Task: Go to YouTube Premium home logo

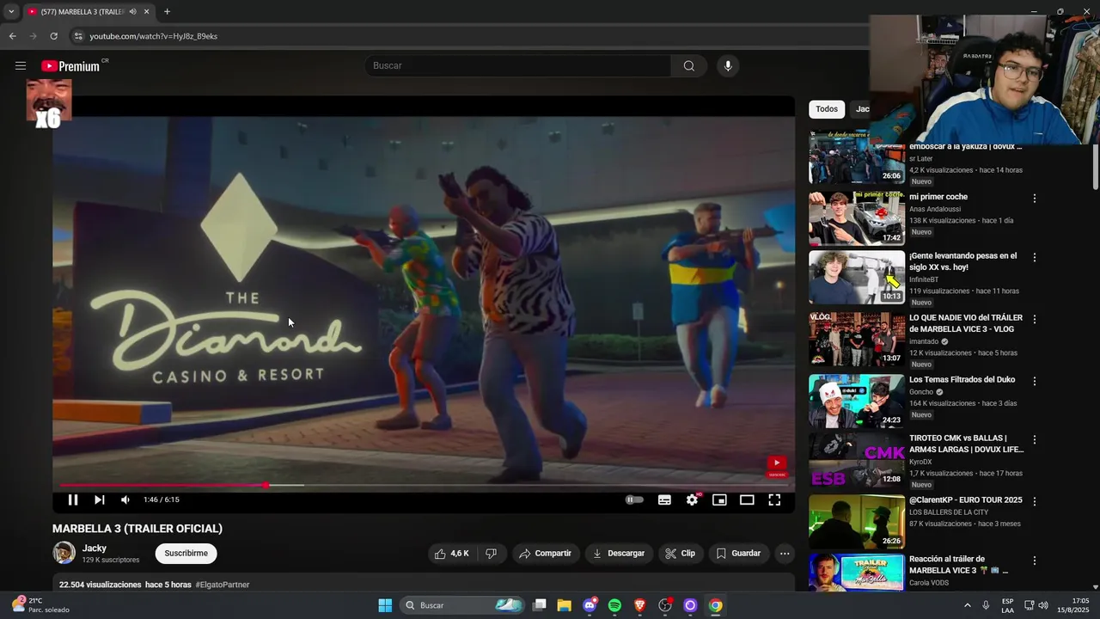Action: click(x=71, y=66)
